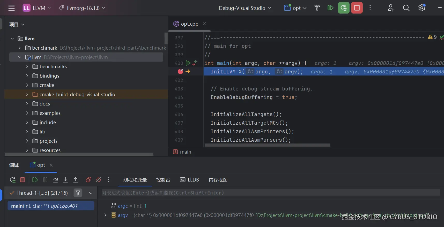Click the Build hammer icon
This screenshot has height=227, width=444.
click(317, 8)
